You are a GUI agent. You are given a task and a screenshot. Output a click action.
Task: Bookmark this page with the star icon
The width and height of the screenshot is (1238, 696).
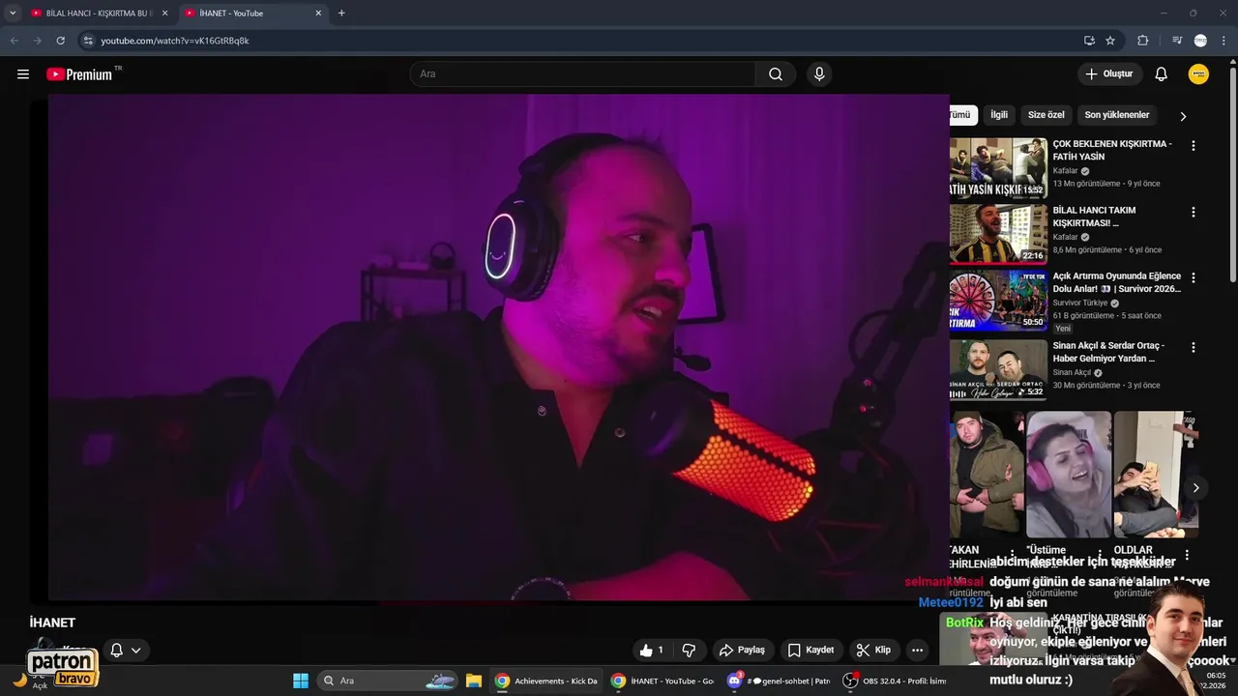click(x=1110, y=41)
